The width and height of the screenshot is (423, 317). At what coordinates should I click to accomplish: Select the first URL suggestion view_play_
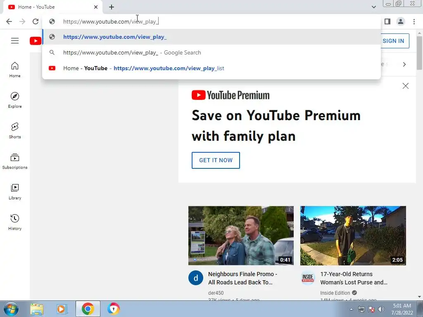211,37
